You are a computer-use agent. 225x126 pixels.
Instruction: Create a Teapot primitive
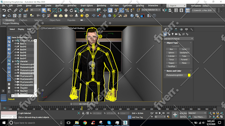point(171,63)
